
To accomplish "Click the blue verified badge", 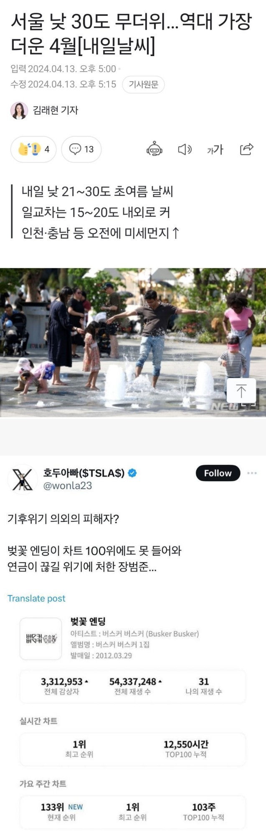I will (132, 473).
